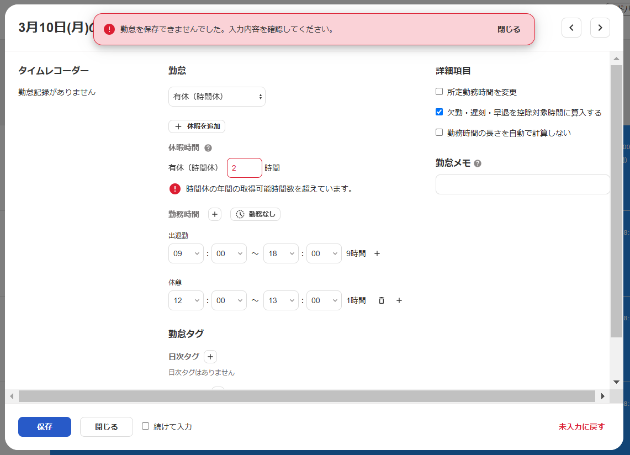Click the horizontal scrollbar left arrow
Viewport: 630px width, 455px height.
click(12, 396)
